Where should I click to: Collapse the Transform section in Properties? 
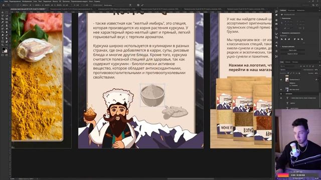(280, 18)
